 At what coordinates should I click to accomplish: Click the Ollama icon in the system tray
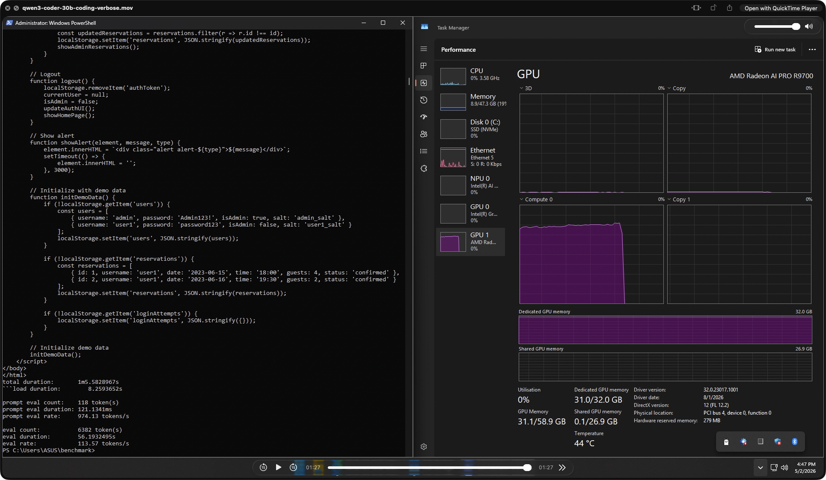coord(726,442)
